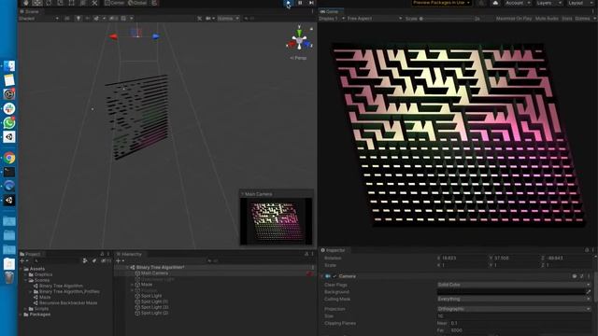Open the Preview Packages in Use dropdown
Screen dimensions: 598x336
tap(441, 3)
